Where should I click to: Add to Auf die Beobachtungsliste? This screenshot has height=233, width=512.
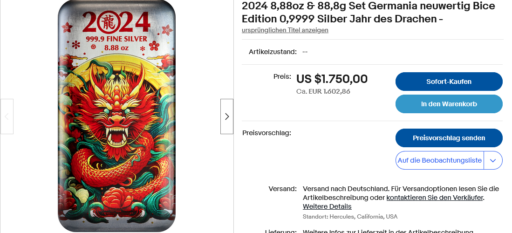[439, 160]
